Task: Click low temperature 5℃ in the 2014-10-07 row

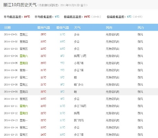Action: [x=62, y=77]
